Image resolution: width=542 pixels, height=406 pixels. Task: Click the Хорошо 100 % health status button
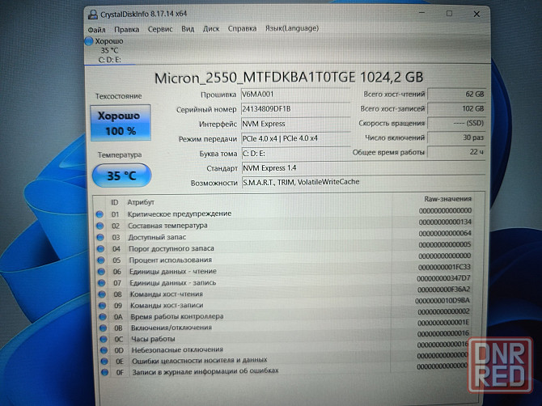121,123
